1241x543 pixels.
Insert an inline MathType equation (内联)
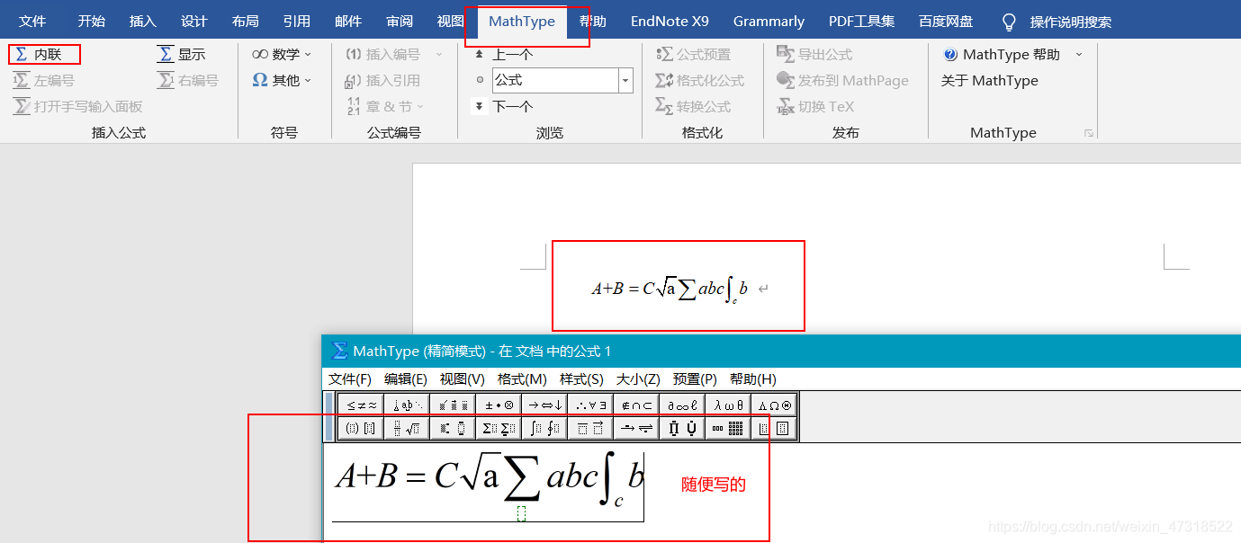pyautogui.click(x=39, y=55)
